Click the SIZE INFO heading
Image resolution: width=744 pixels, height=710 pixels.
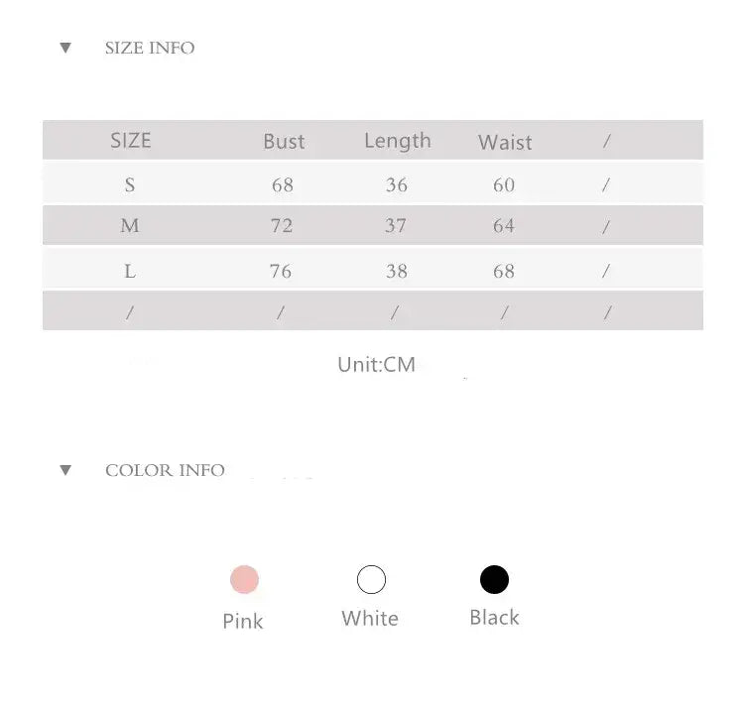150,48
